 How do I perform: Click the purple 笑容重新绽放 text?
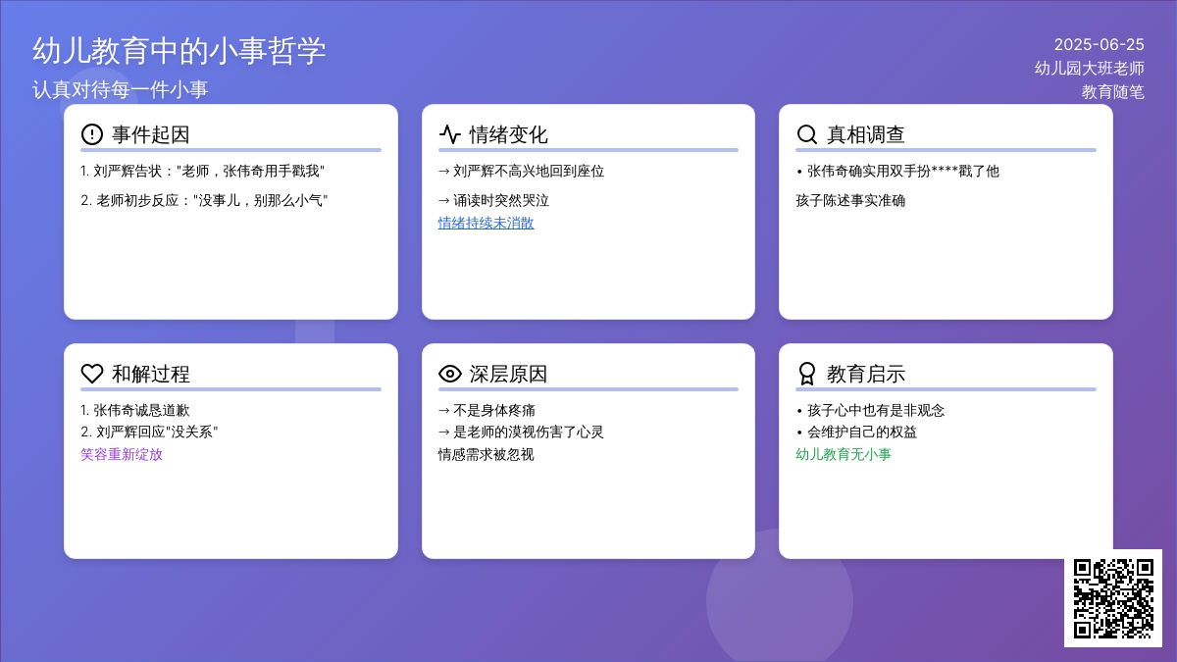[x=122, y=454]
